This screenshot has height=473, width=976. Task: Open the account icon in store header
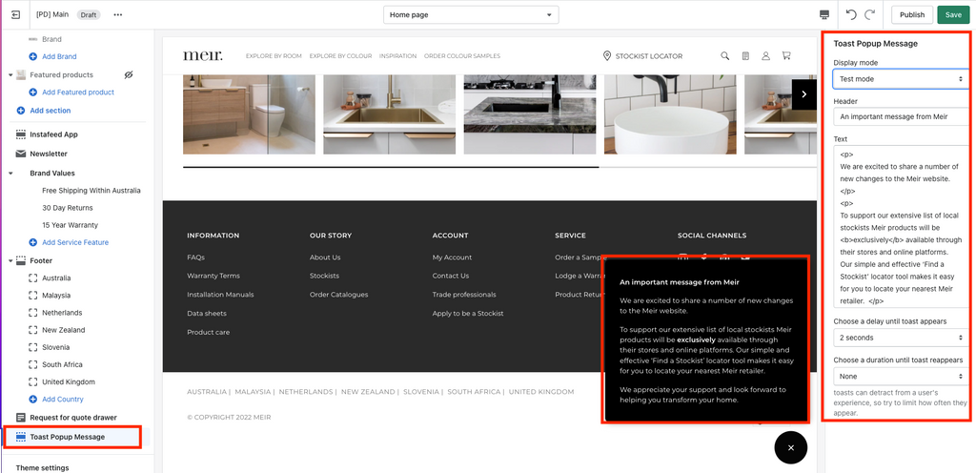(x=766, y=56)
